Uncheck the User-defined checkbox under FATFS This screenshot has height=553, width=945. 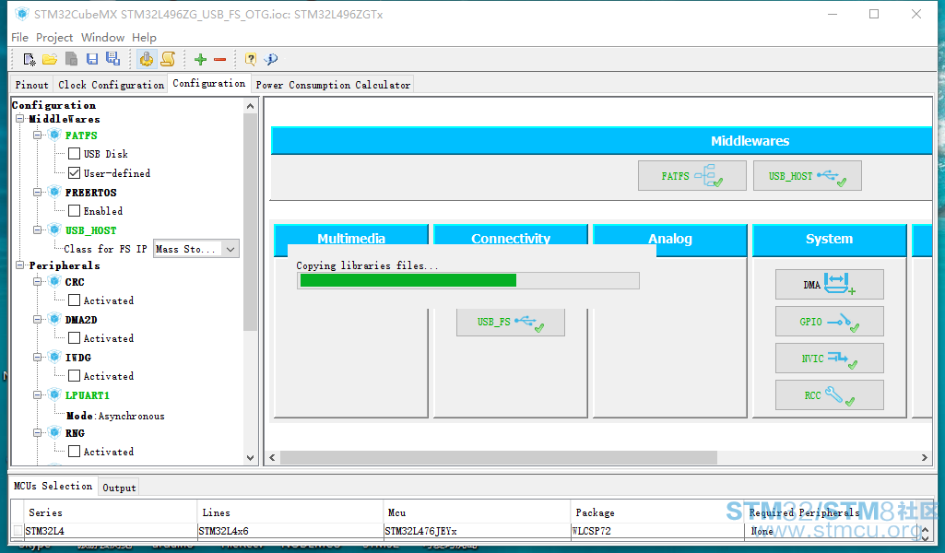[x=74, y=173]
